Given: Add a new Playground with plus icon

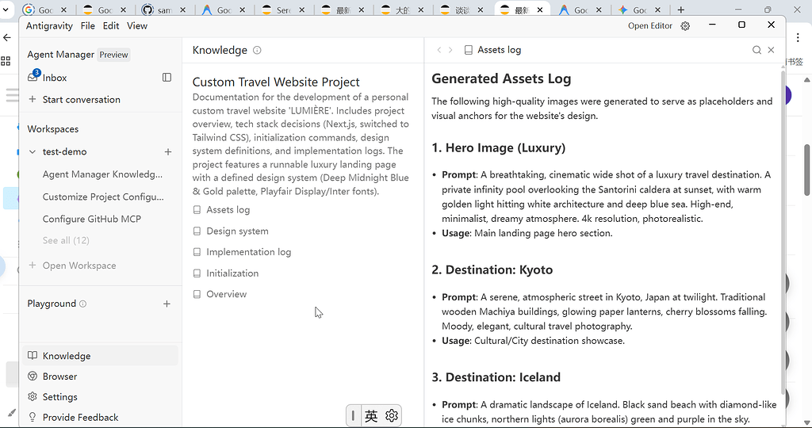Looking at the screenshot, I should 167,304.
